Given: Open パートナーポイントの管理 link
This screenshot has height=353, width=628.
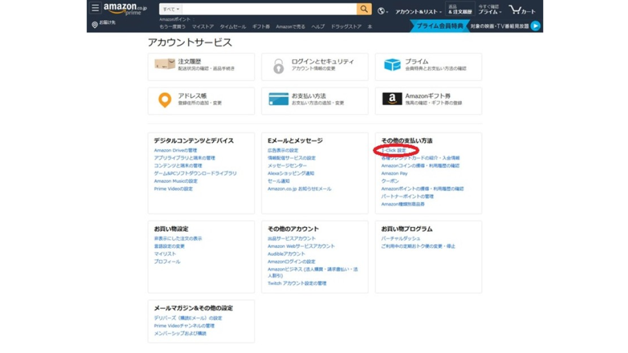Looking at the screenshot, I should pyautogui.click(x=408, y=196).
